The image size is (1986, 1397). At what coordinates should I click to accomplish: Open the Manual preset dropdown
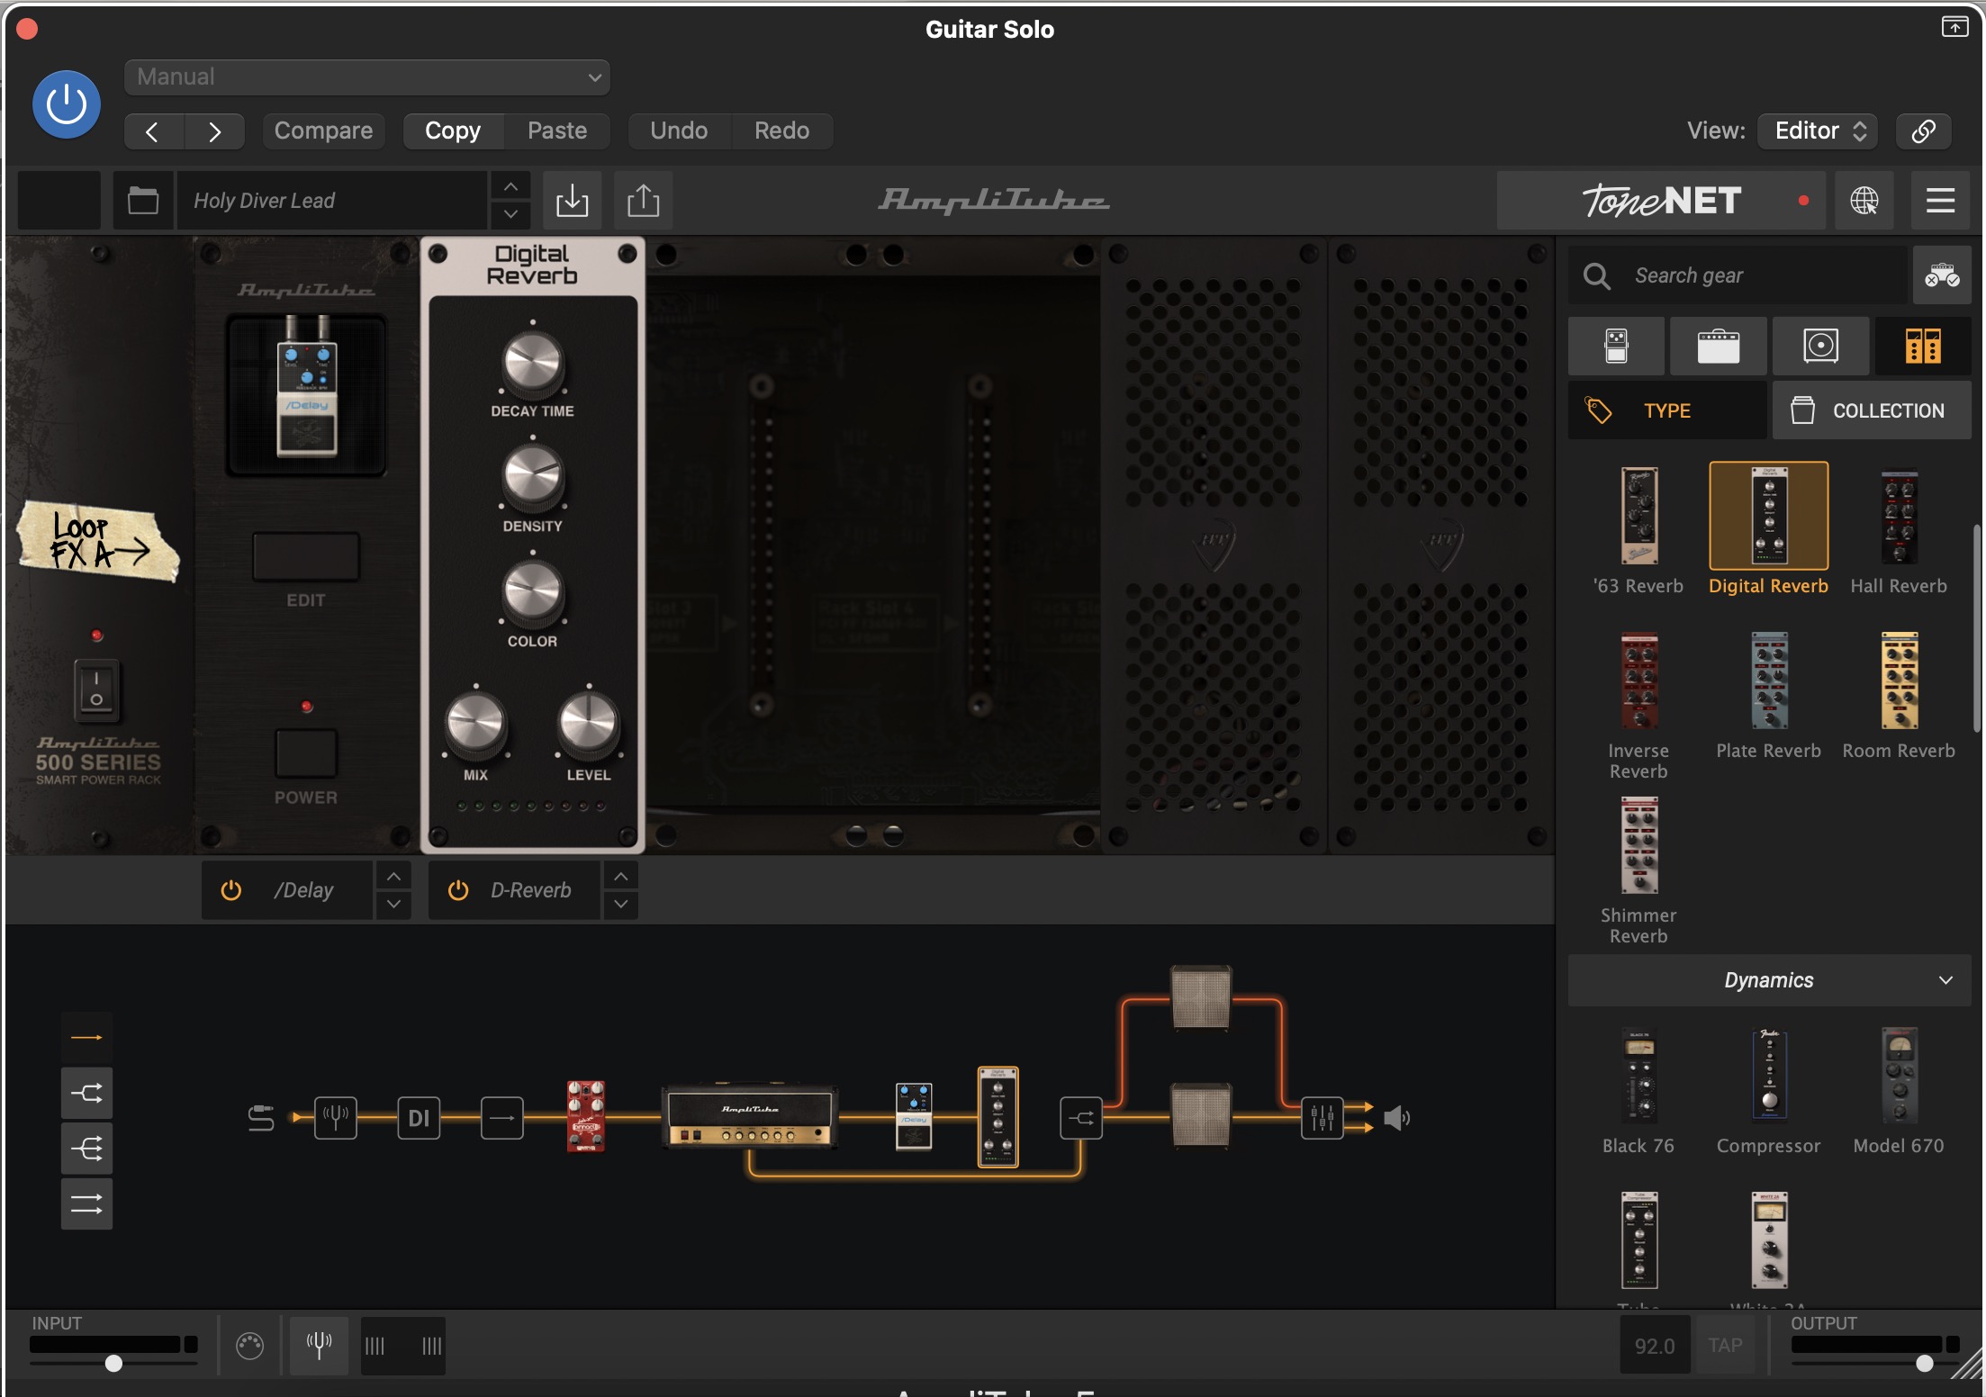(367, 77)
